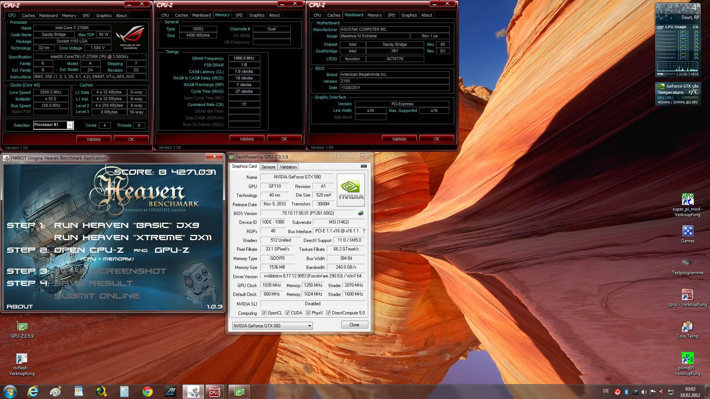Click the GPU-Z screenshot camera icon
Image resolution: width=710 pixels, height=399 pixels.
[364, 166]
